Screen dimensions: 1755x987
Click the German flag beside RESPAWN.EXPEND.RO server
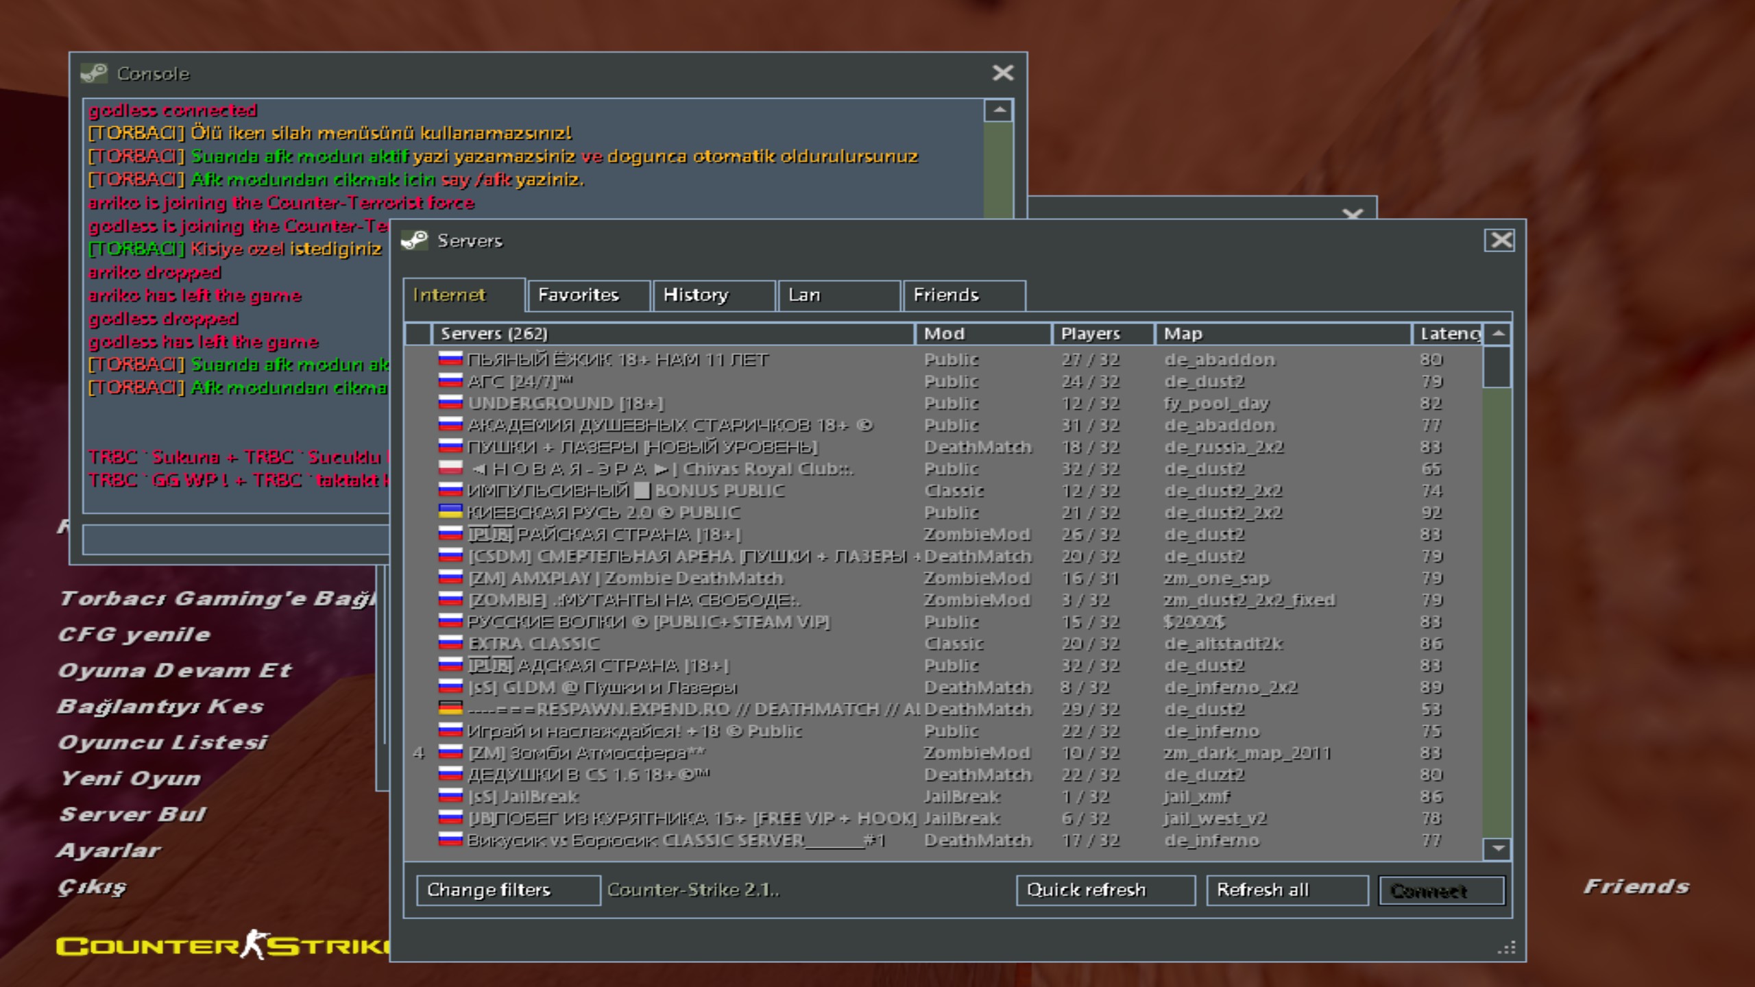[x=450, y=708]
